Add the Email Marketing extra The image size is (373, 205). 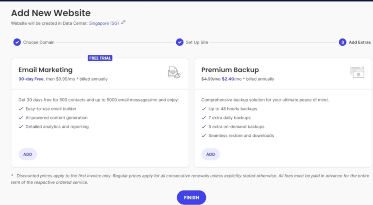click(x=28, y=154)
